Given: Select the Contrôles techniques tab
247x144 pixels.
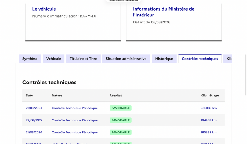Looking at the screenshot, I should pyautogui.click(x=200, y=59).
